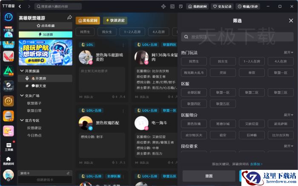Toggle 找女生 chip in the filter panel

pyautogui.click(x=223, y=62)
